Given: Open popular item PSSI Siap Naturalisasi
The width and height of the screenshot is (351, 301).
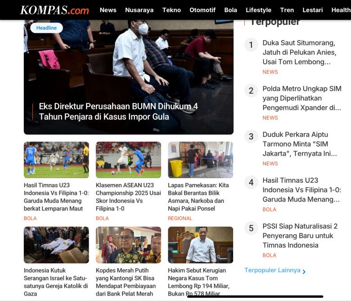Looking at the screenshot, I should click(x=300, y=236).
